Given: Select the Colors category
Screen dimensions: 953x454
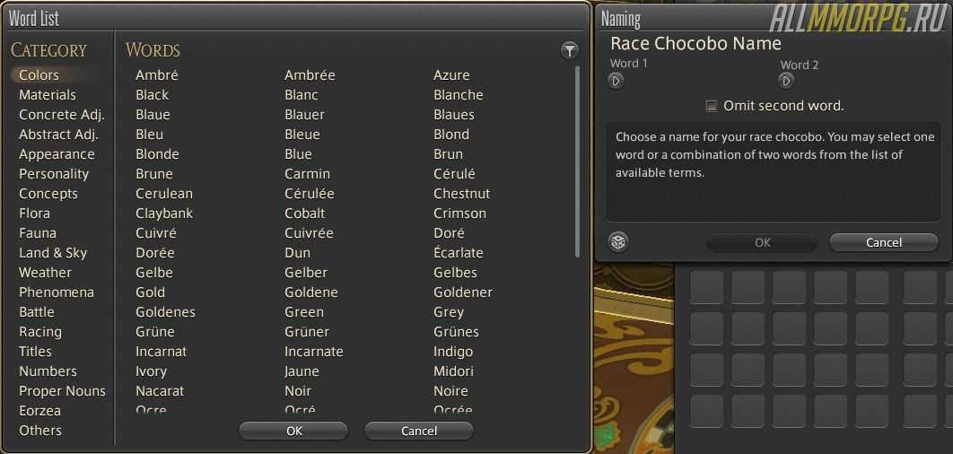Looking at the screenshot, I should tap(39, 75).
